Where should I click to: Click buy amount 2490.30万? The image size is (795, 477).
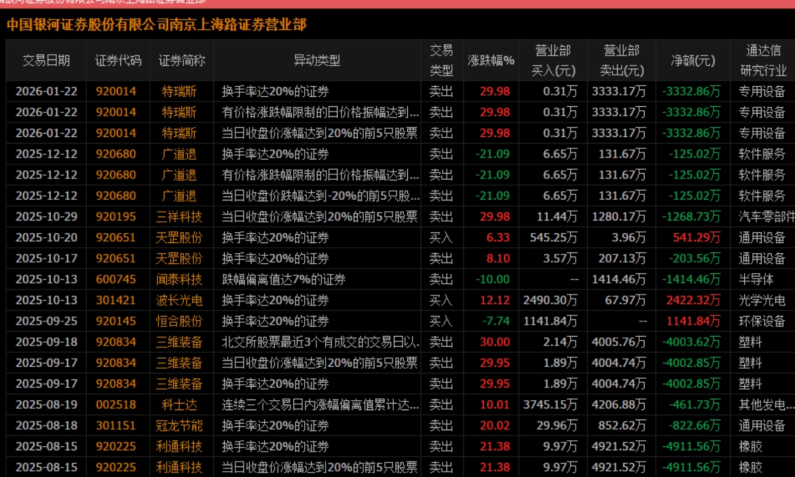coord(551,300)
